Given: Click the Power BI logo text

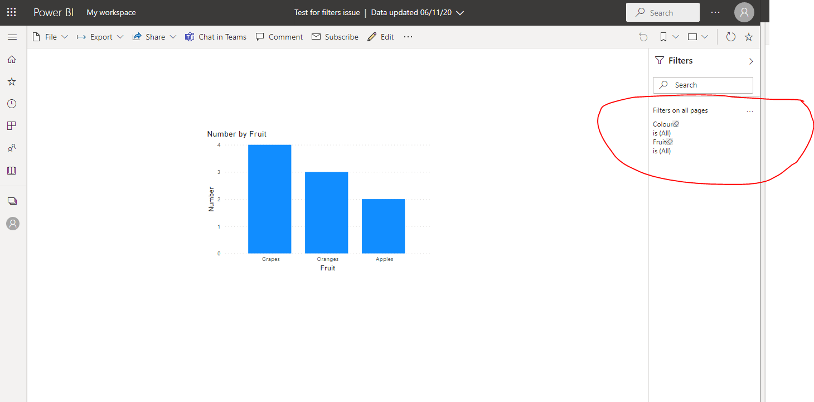Looking at the screenshot, I should (54, 12).
